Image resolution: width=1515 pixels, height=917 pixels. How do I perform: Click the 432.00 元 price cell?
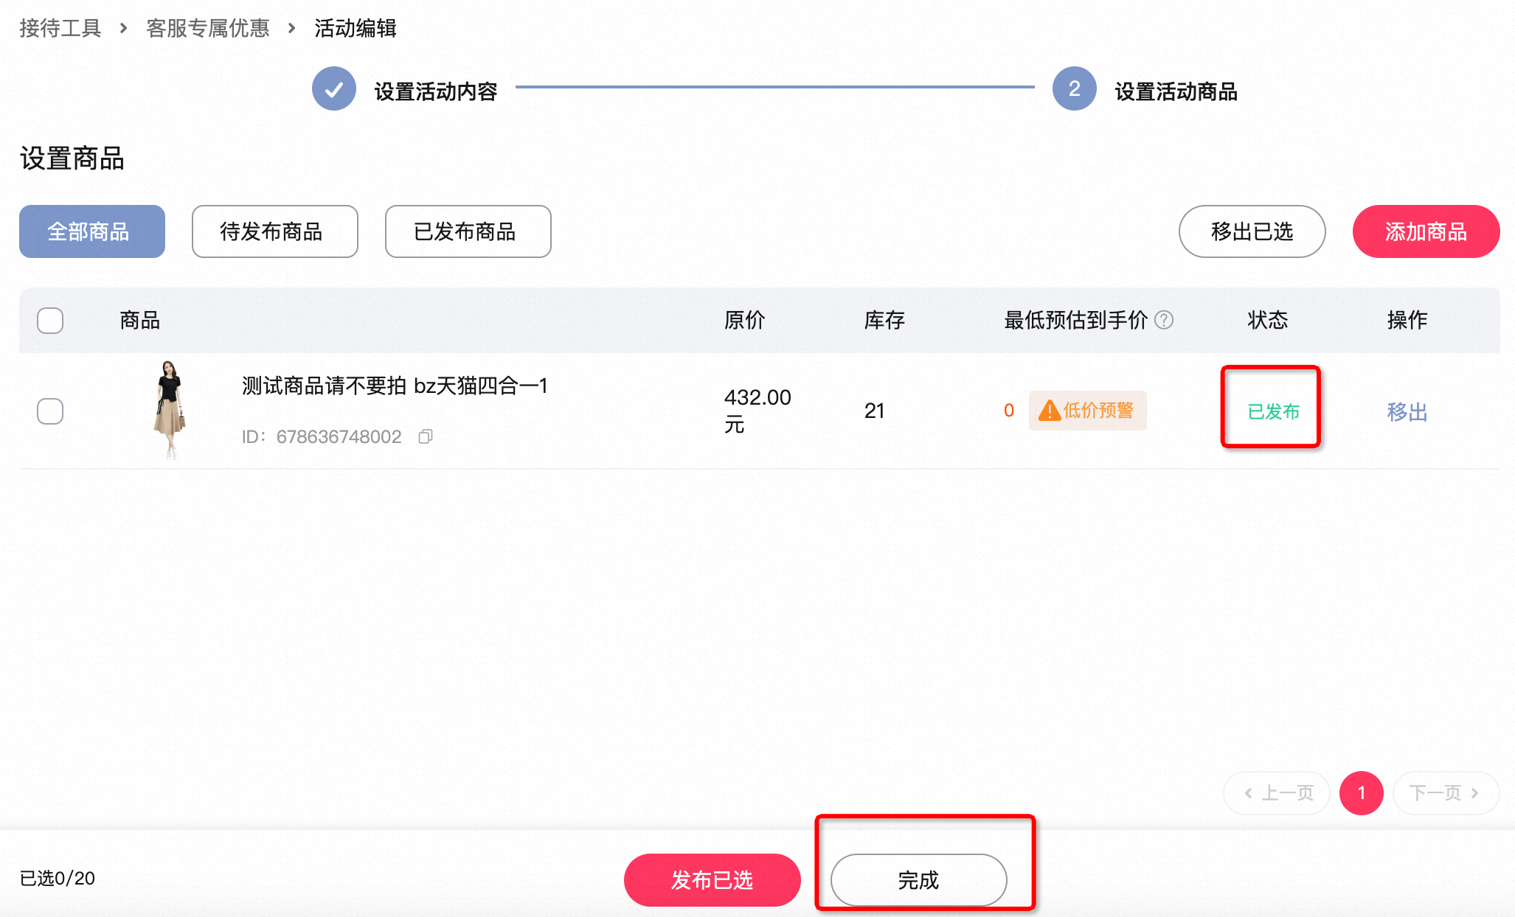click(757, 411)
